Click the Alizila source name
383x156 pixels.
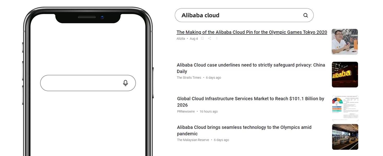pos(181,39)
